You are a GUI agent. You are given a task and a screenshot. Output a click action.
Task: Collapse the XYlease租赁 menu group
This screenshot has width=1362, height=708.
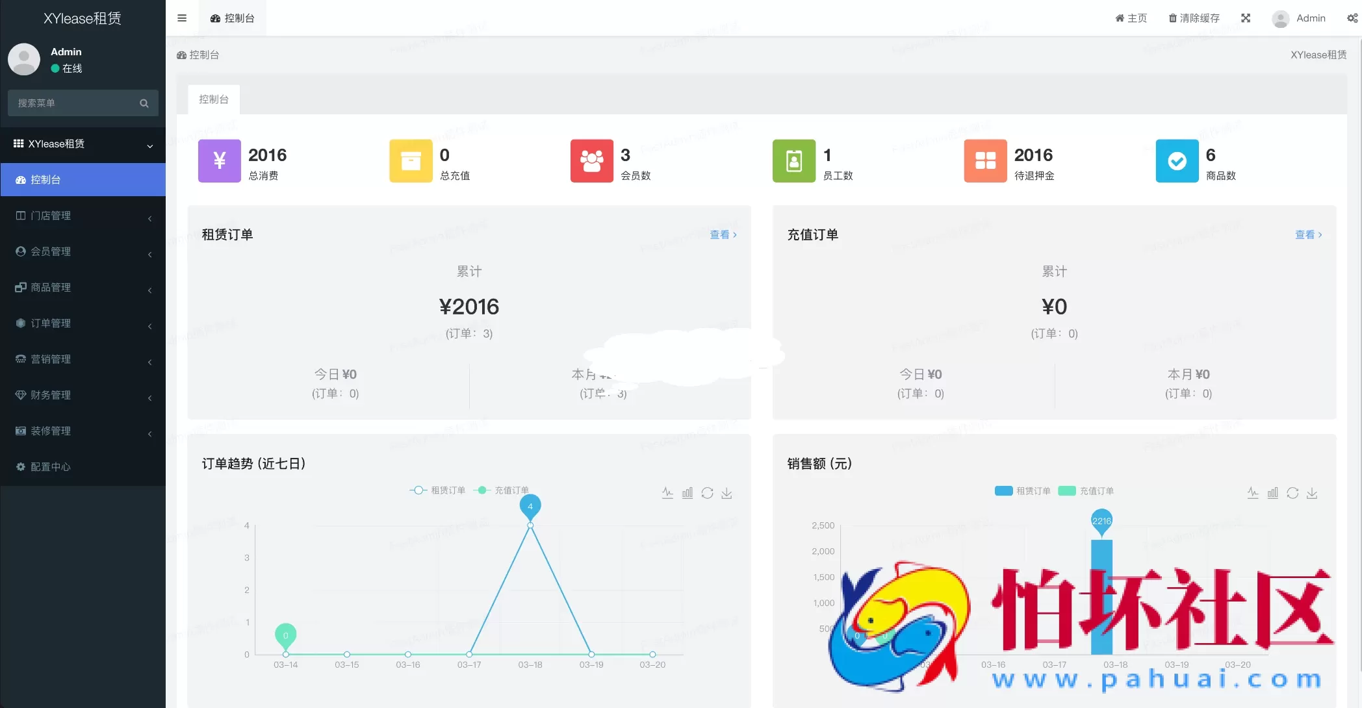(x=83, y=144)
